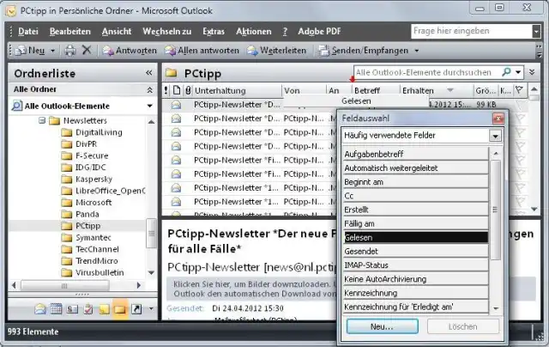The width and height of the screenshot is (549, 347).
Task: Open 'Häufig verwendete Felder' dropdown
Action: [x=495, y=136]
